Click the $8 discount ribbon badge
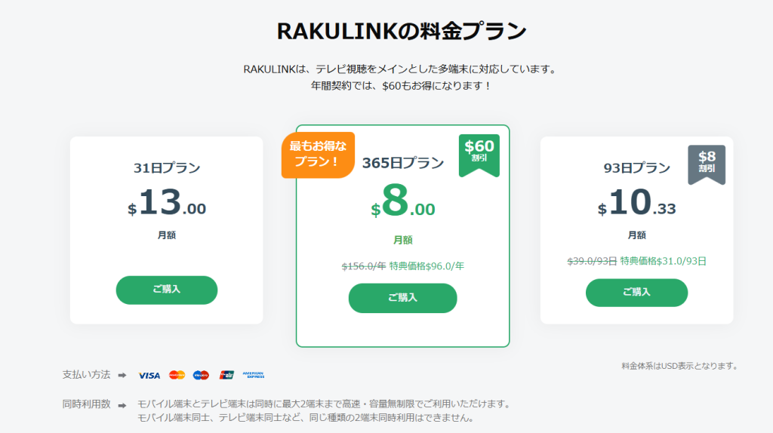Screen dimensions: 773x433 [707, 162]
